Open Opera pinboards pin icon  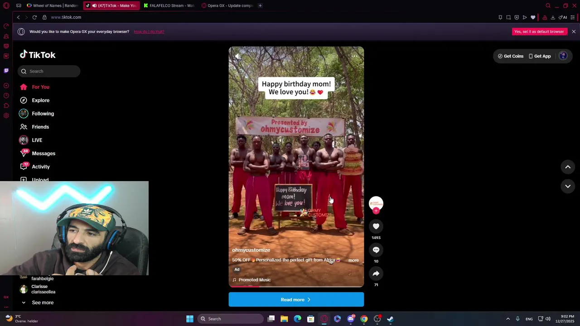[500, 17]
